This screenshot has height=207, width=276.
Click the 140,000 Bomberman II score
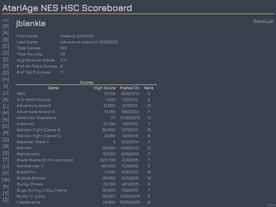point(108,166)
